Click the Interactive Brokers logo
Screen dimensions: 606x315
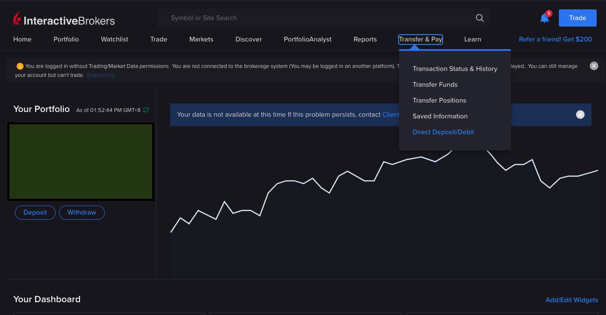pos(64,20)
